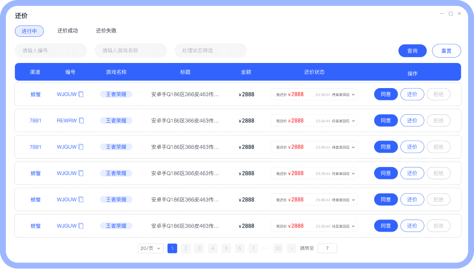
Task: Click the 操作 column header
Action: [x=412, y=74]
